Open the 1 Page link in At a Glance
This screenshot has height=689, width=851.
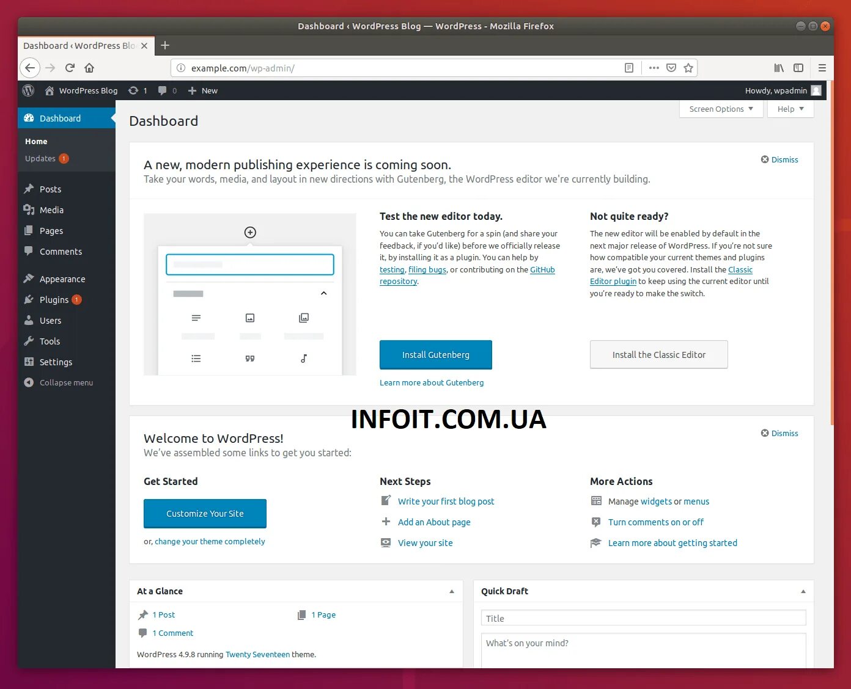323,614
